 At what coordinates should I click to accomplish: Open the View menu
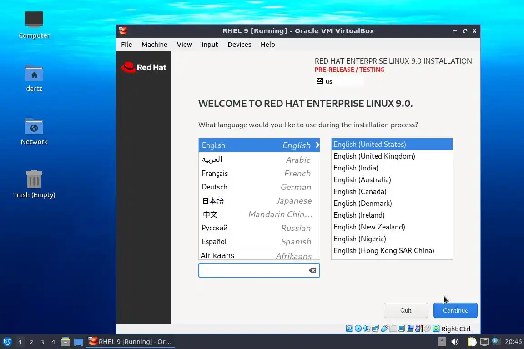click(185, 45)
